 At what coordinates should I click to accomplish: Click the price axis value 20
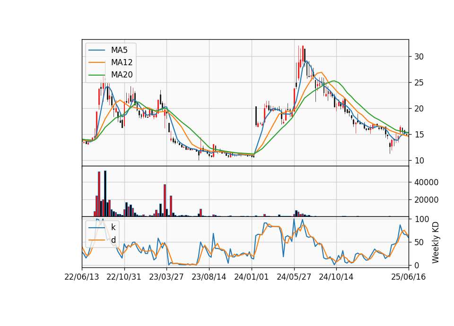tap(419, 109)
